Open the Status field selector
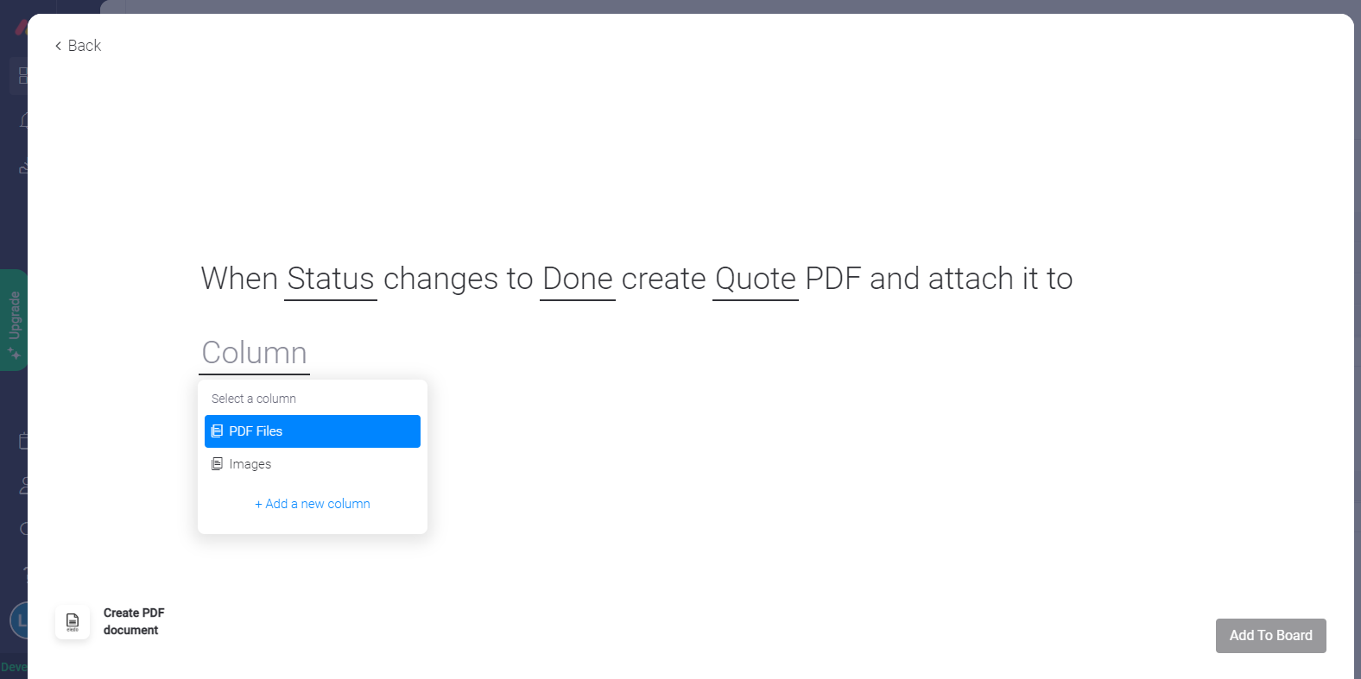This screenshot has width=1361, height=679. (x=331, y=280)
